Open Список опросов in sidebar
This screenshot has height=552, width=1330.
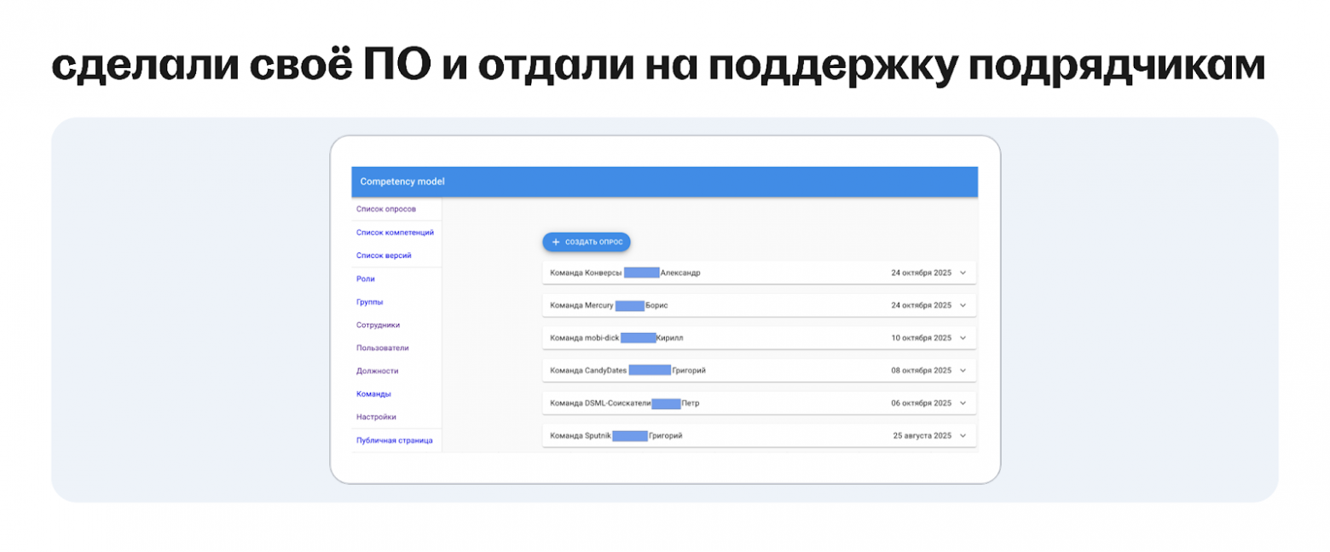click(386, 209)
